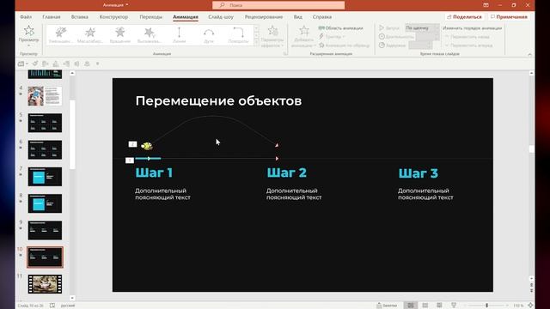Click the vertical scrollbar up arrow of editor
This screenshot has width=550, height=309.
click(531, 73)
